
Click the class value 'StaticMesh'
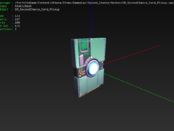pyautogui.click(x=23, y=6)
